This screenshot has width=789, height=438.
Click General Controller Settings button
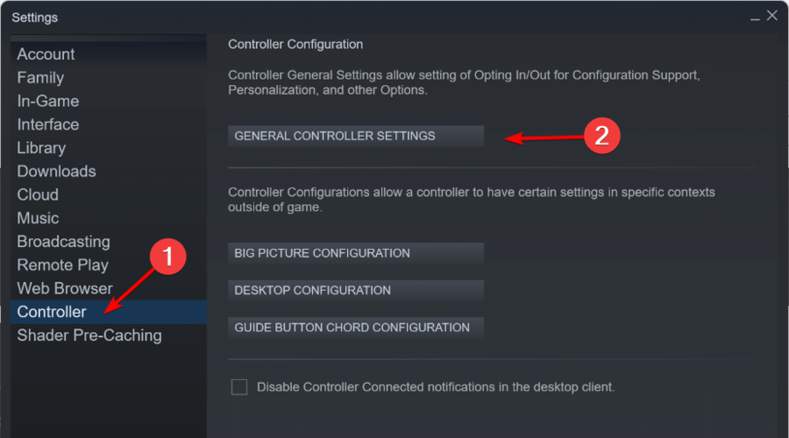[356, 136]
